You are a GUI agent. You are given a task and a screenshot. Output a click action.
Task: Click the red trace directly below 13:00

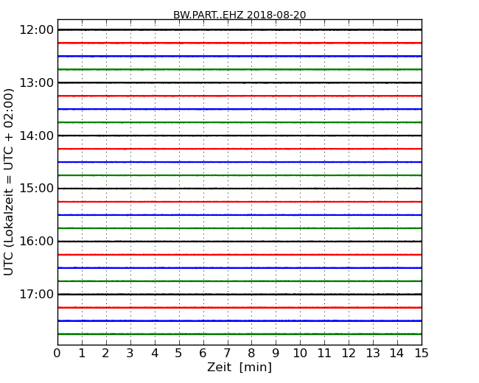tap(239, 96)
